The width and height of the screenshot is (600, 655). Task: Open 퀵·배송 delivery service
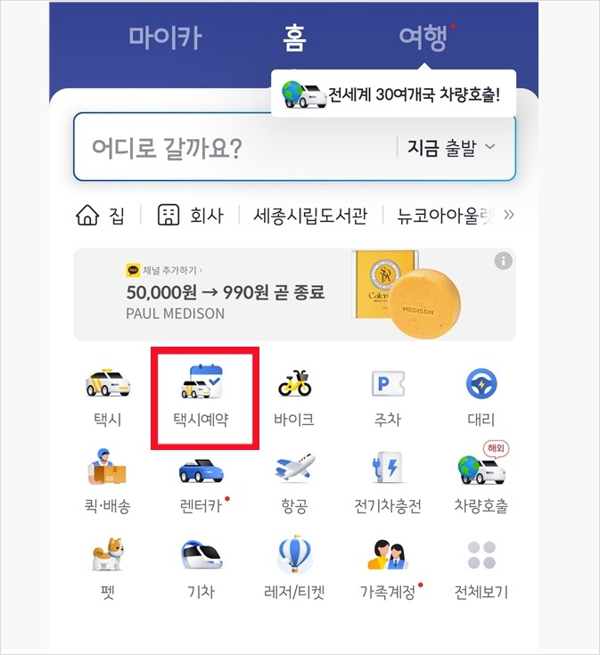108,481
